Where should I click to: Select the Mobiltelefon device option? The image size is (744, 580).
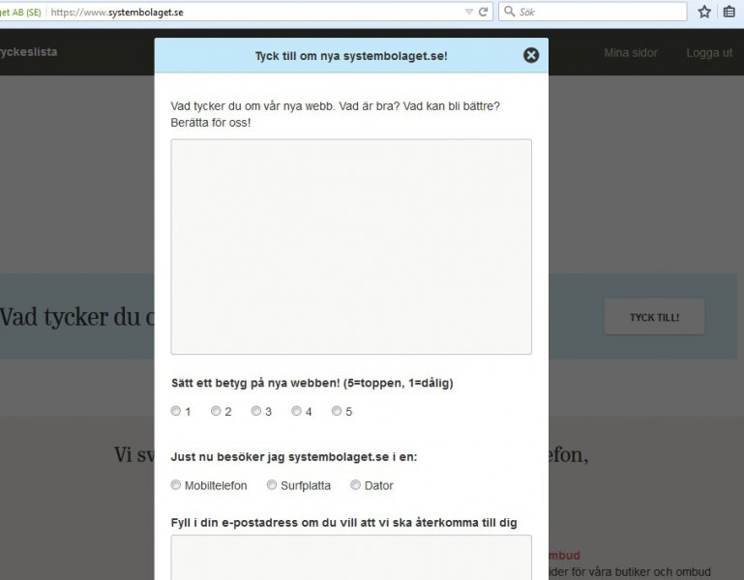click(x=176, y=485)
